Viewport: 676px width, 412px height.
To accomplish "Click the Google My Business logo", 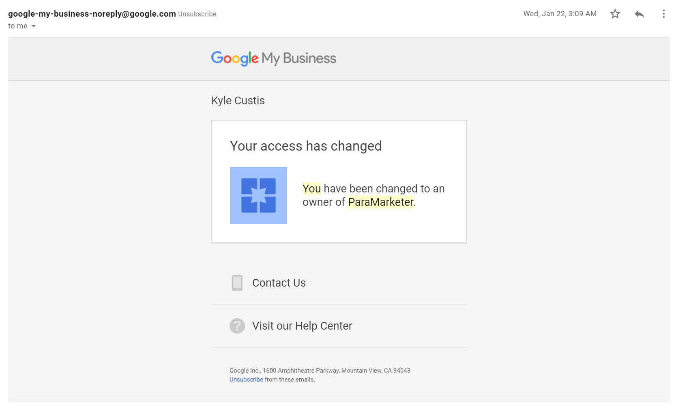I will pyautogui.click(x=274, y=58).
